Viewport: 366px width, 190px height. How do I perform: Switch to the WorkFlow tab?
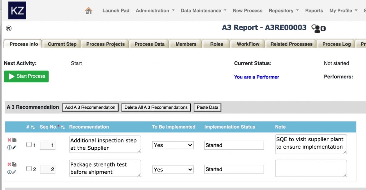pyautogui.click(x=248, y=44)
